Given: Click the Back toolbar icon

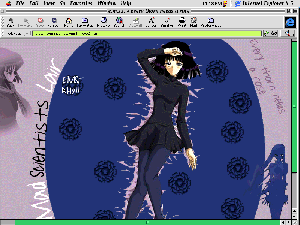Looking at the screenshot, I should coord(10,22).
